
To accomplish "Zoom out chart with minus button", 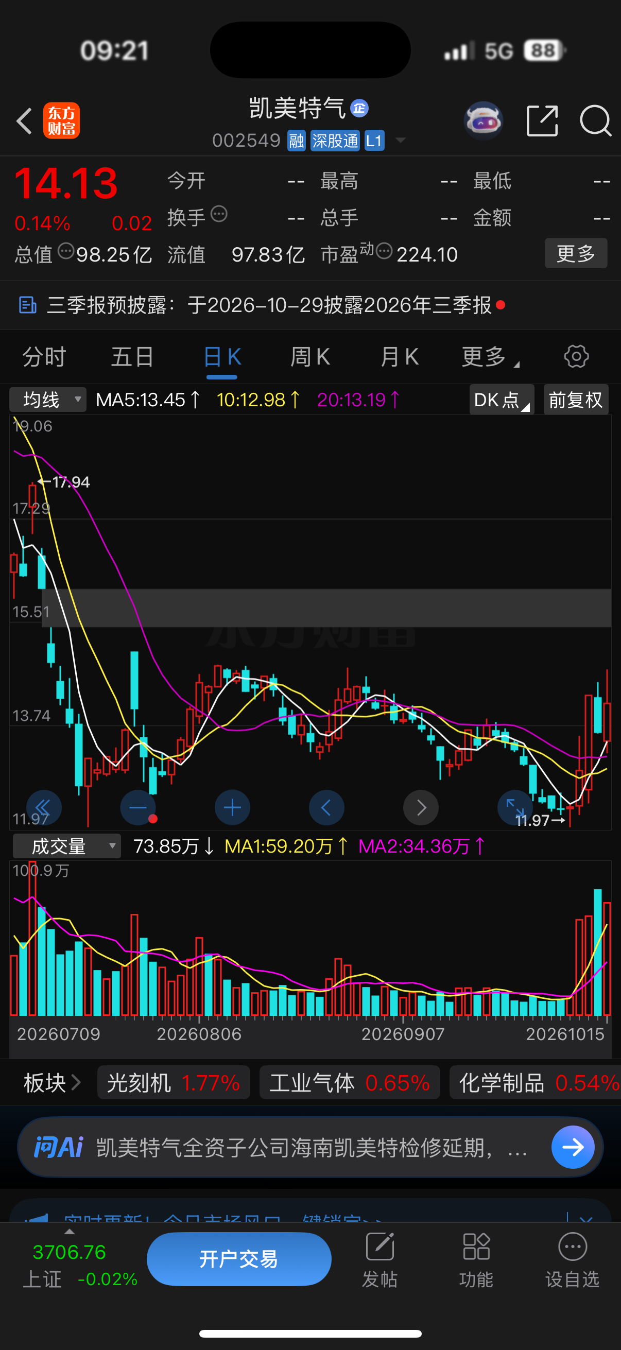I will (x=139, y=807).
